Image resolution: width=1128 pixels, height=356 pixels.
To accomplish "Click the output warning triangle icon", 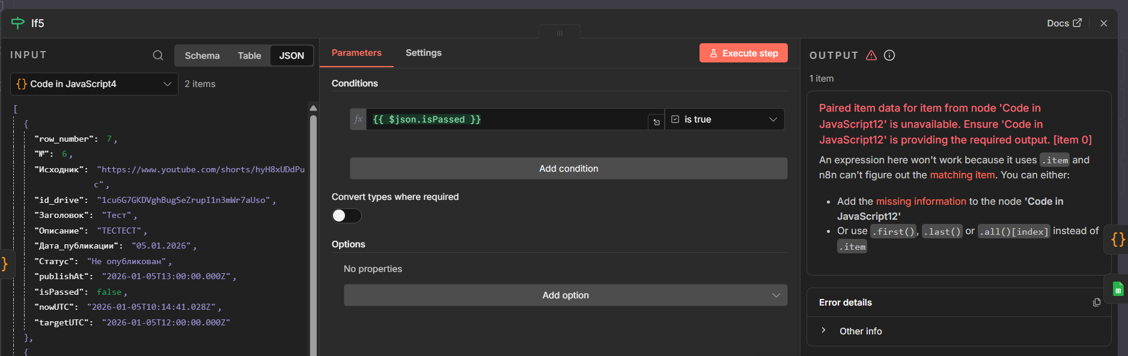I will (x=871, y=55).
